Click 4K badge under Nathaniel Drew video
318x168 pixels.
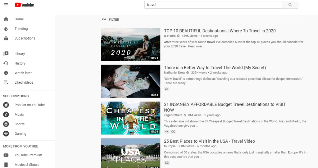click(x=167, y=89)
